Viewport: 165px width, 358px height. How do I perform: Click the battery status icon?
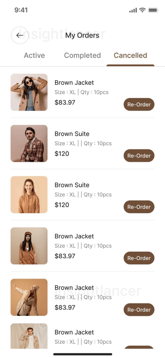(x=153, y=10)
